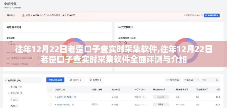Click the blue 修复高危漏洞 button above the table
The width and height of the screenshot is (227, 108).
(55, 80)
